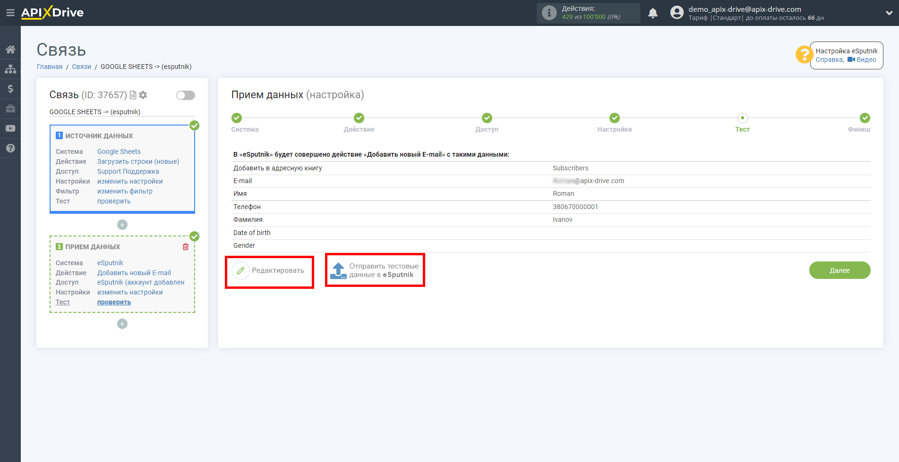Image resolution: width=899 pixels, height=462 pixels.
Task: Click source изменить настройки link
Action: click(x=130, y=181)
